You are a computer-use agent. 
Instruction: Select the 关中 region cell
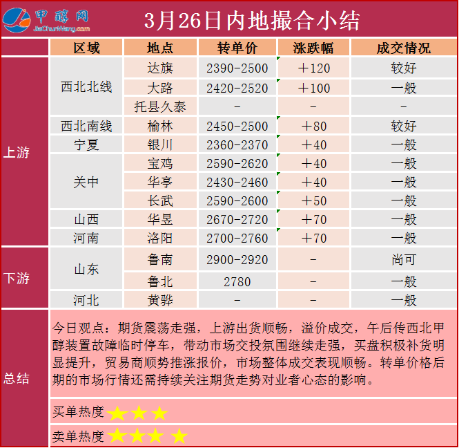click(86, 182)
